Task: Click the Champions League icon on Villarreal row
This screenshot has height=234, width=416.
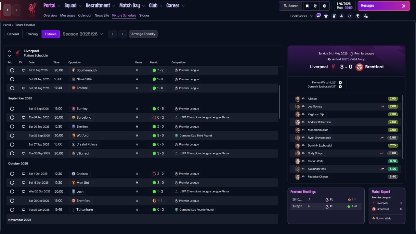Action: [176, 153]
